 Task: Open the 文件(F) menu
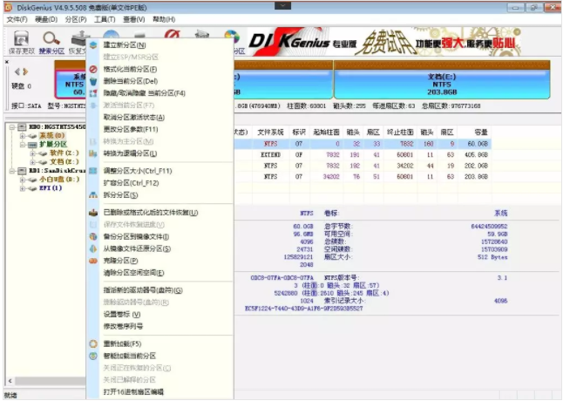(17, 19)
